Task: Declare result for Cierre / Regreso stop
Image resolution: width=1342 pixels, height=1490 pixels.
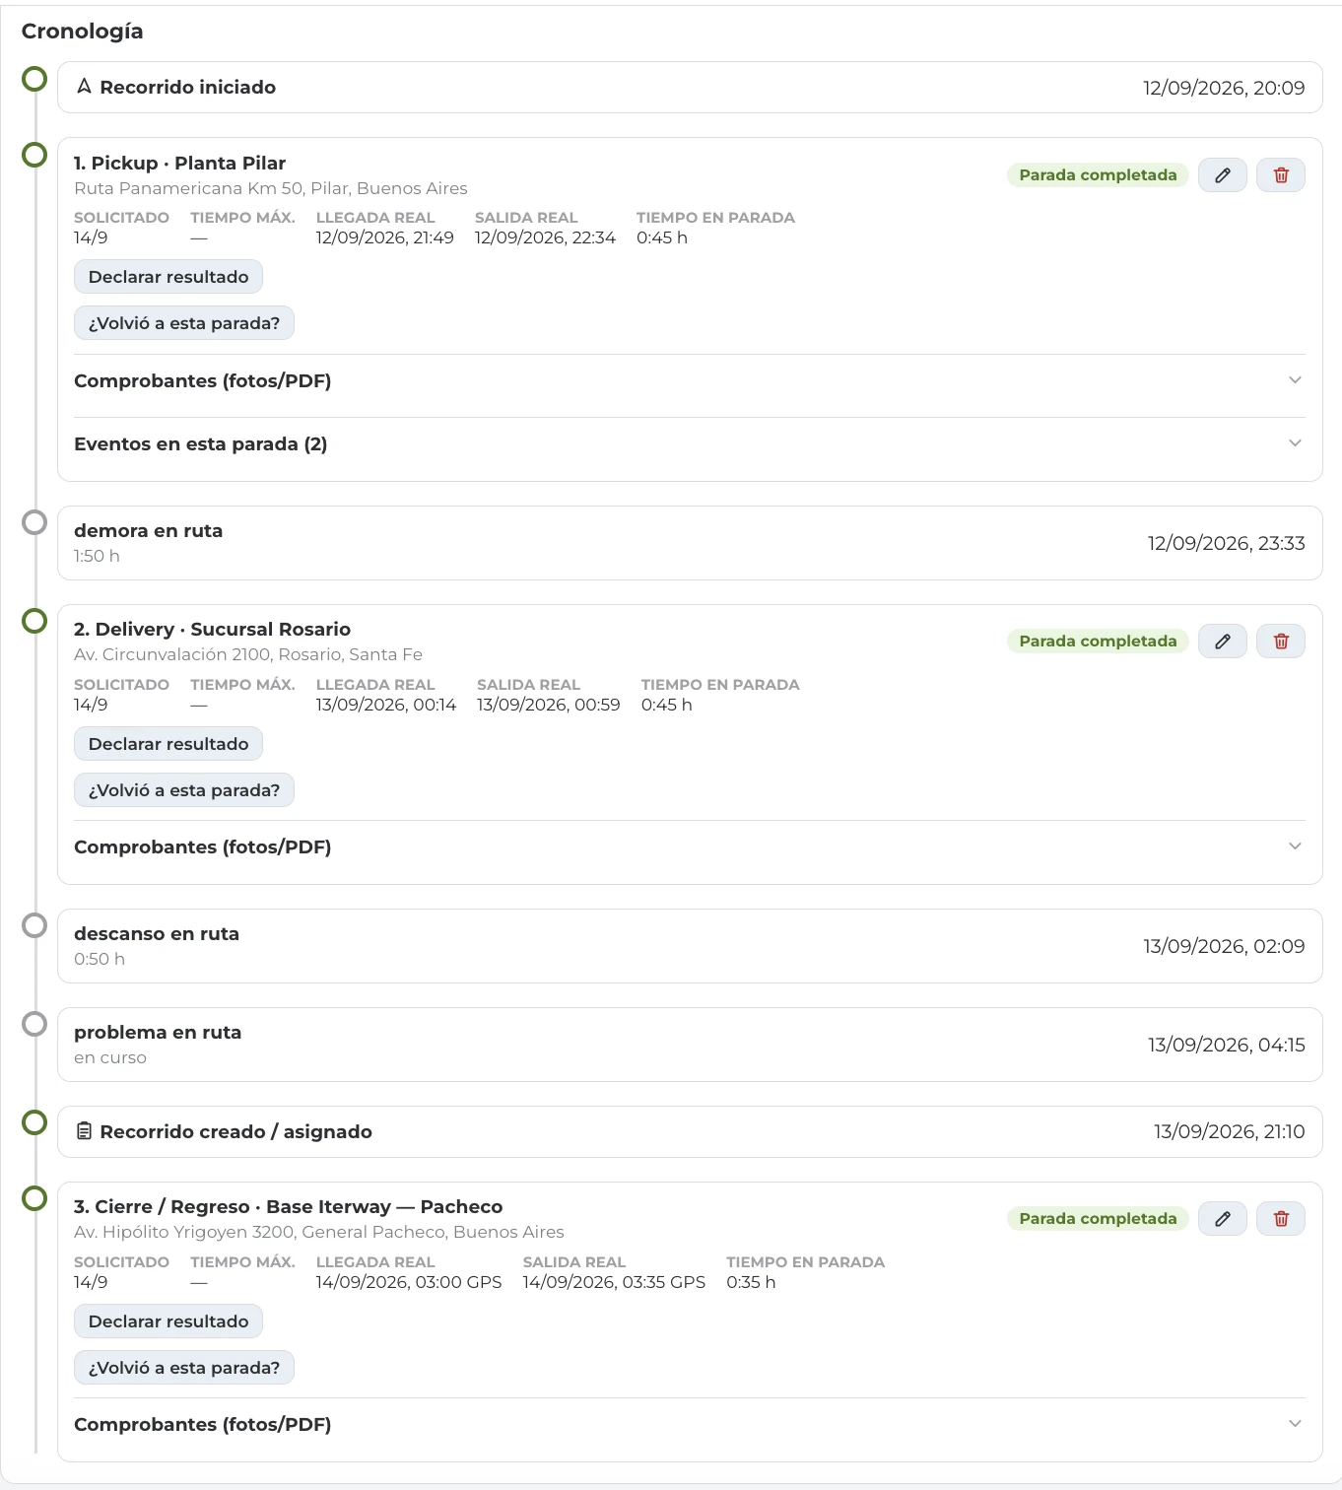Action: [x=168, y=1321]
